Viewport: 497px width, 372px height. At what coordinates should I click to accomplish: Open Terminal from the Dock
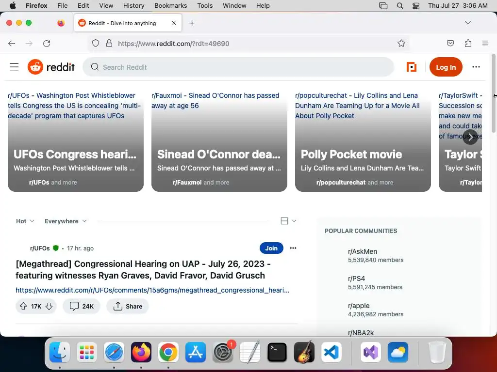tap(277, 352)
